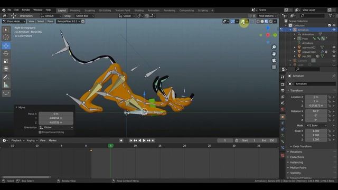The image size is (338, 190).
Task: Toggle viewport overlays button
Action: point(243,21)
